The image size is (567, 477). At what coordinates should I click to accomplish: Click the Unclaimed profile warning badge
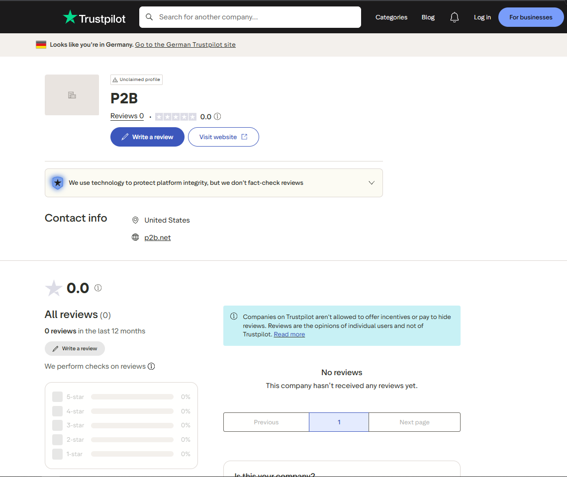[x=136, y=79]
